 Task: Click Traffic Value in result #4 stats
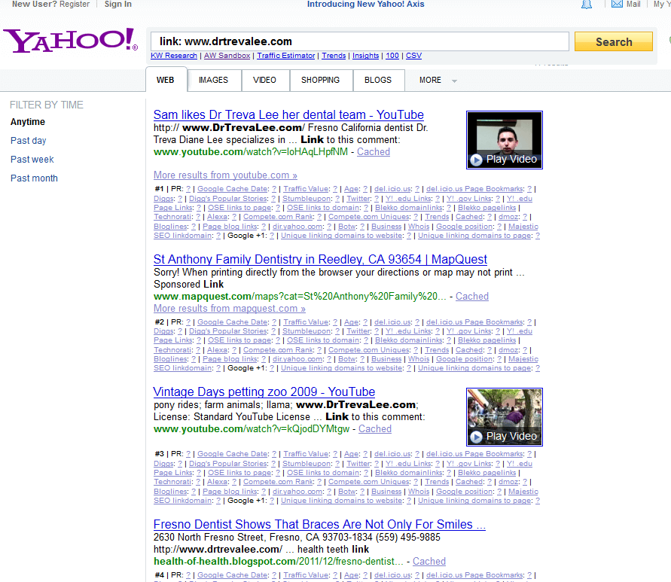click(x=307, y=575)
